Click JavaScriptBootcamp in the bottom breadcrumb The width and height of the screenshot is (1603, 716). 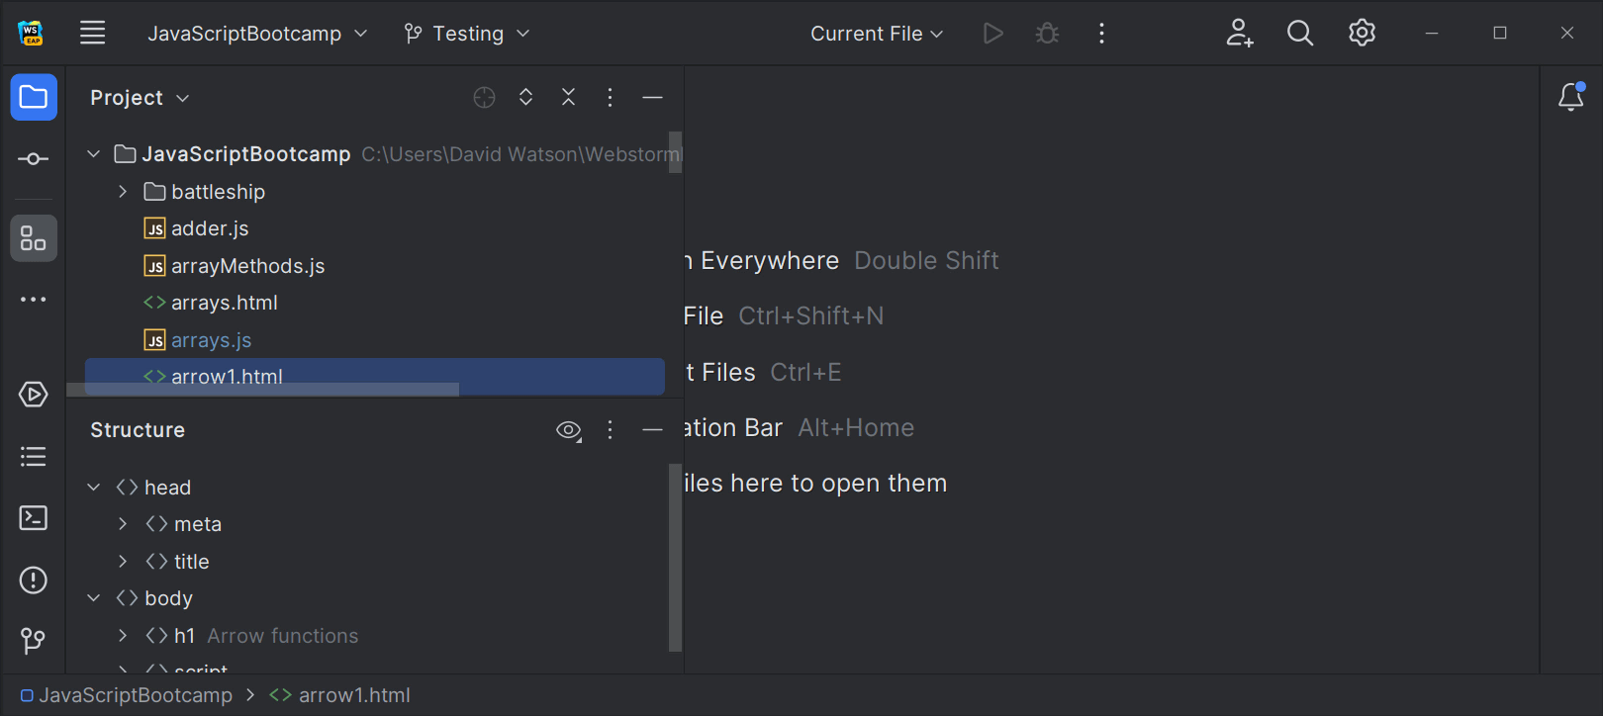point(136,695)
